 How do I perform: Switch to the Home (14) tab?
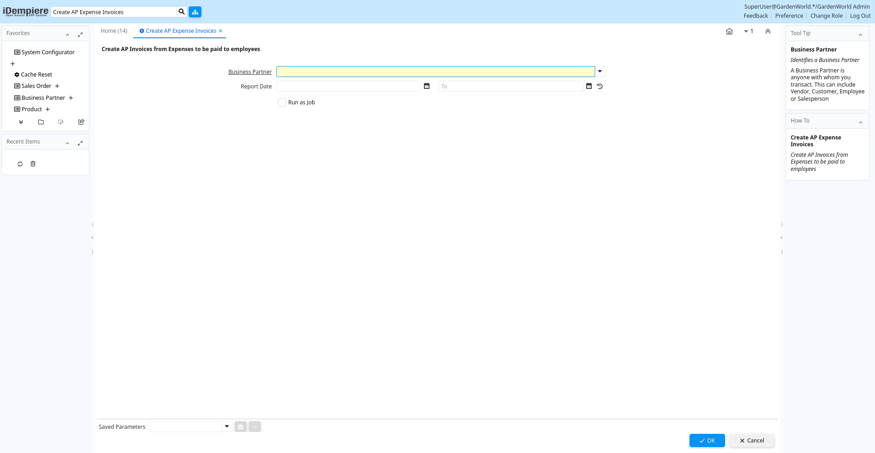114,31
